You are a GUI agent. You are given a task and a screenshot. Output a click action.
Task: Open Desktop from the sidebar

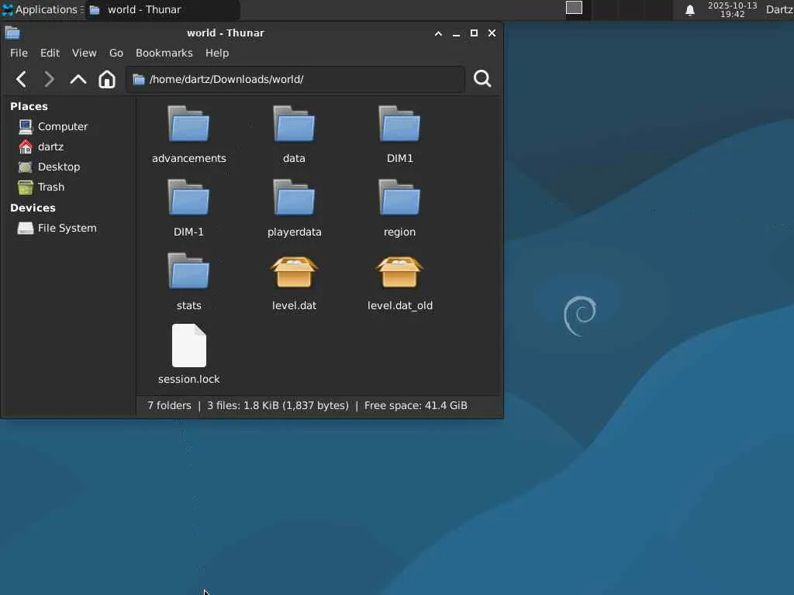tap(58, 167)
